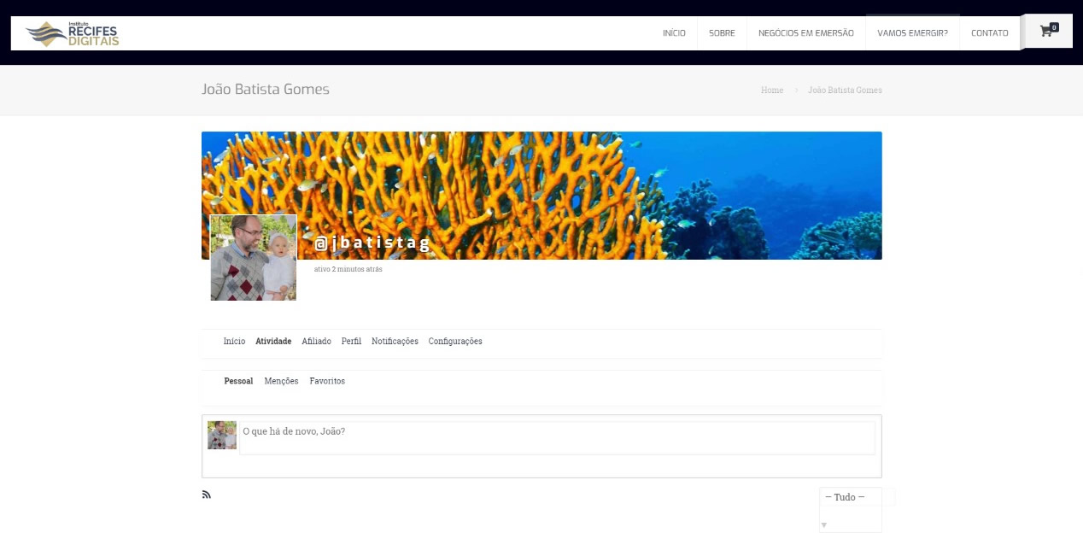View the Perfil tab
This screenshot has width=1083, height=533.
[351, 342]
